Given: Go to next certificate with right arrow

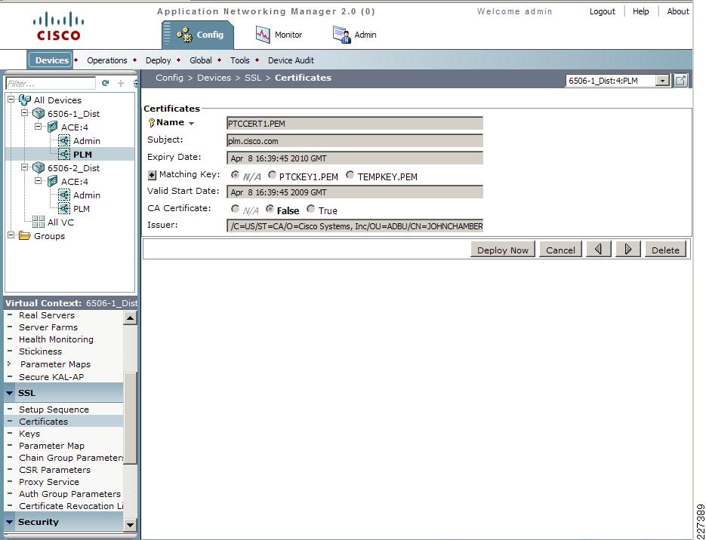Looking at the screenshot, I should 628,250.
